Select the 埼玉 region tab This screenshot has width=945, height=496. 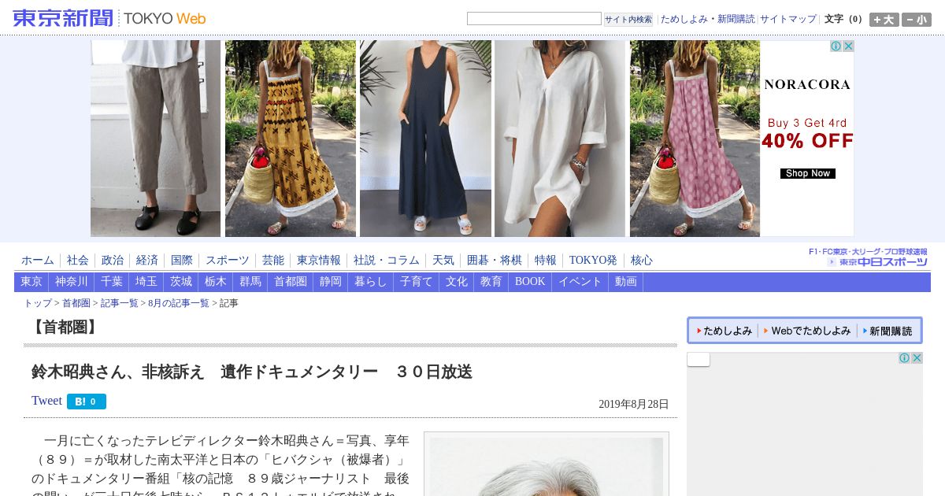tap(146, 282)
